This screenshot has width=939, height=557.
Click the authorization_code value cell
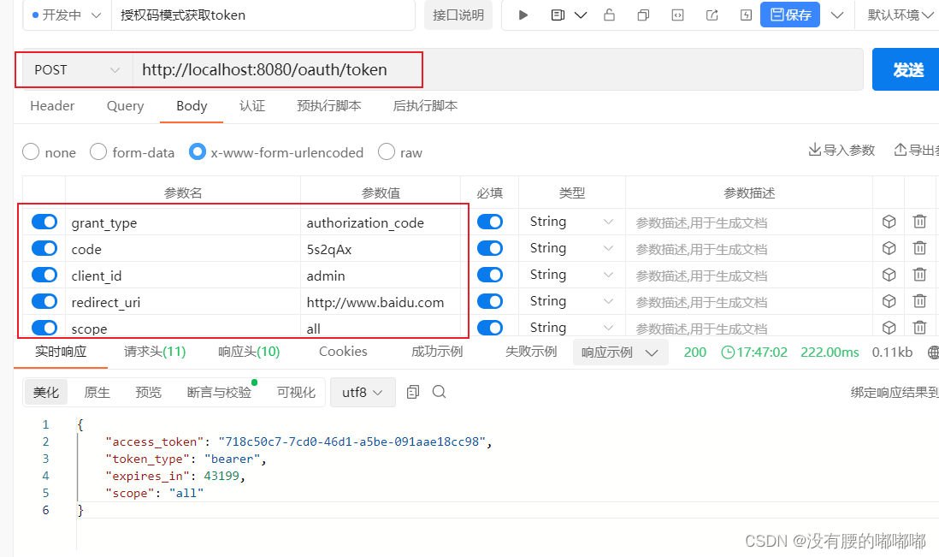click(381, 222)
